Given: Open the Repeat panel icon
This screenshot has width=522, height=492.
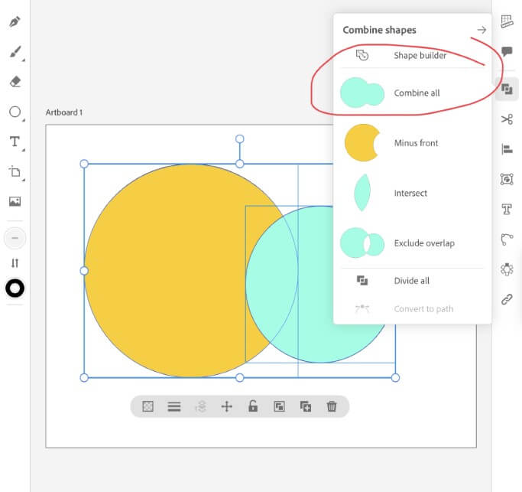Looking at the screenshot, I should (x=507, y=269).
